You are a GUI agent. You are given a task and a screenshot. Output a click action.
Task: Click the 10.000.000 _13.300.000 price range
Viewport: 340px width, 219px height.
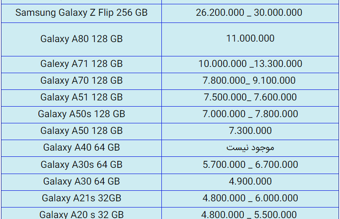pos(250,64)
